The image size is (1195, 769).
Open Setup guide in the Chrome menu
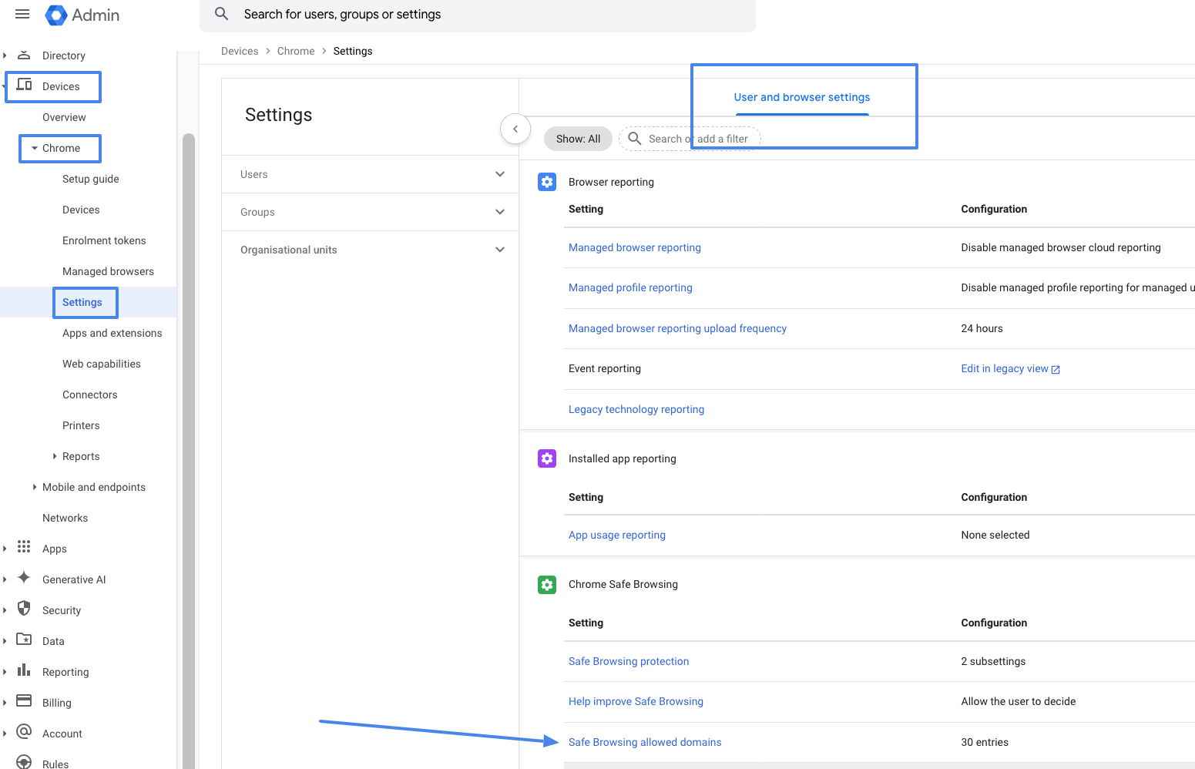[91, 179]
